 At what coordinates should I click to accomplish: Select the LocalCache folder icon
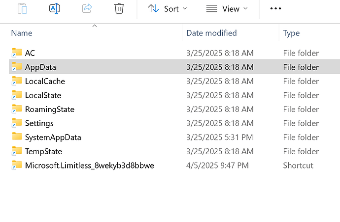tap(17, 81)
